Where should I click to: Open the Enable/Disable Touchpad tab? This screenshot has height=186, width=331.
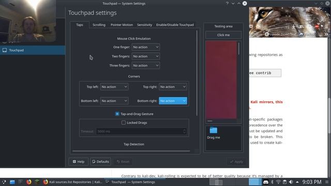(175, 25)
